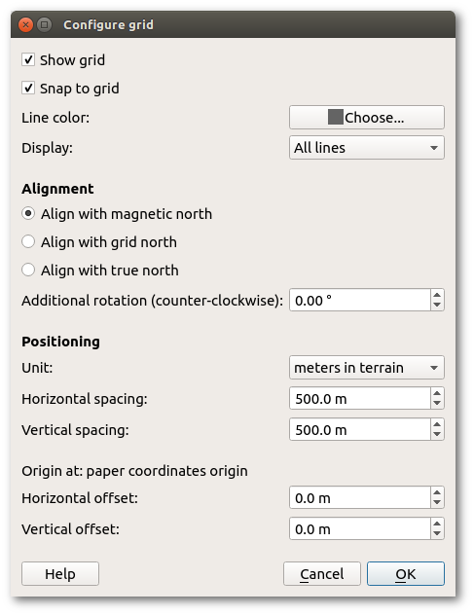Decrease vertical offset with down arrow
Image resolution: width=474 pixels, height=615 pixels.
[x=437, y=534]
